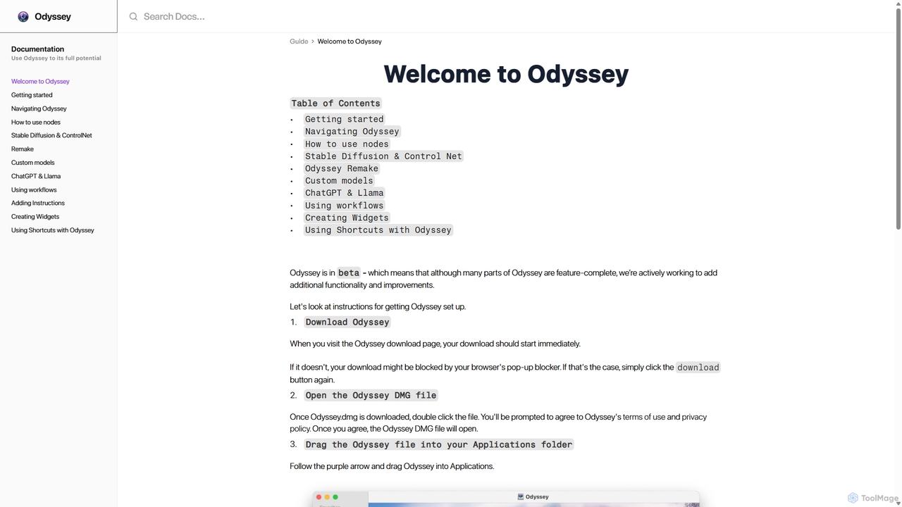Click Using workflows contents entry
Screen dimensions: 902x507
click(x=345, y=206)
